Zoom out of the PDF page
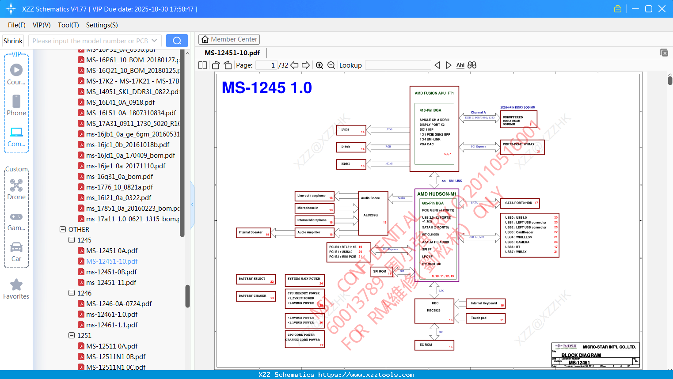 [x=331, y=65]
